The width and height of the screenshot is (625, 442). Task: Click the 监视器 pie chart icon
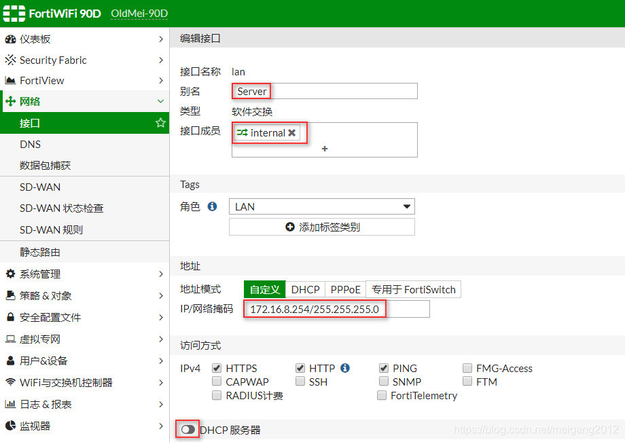(x=10, y=426)
